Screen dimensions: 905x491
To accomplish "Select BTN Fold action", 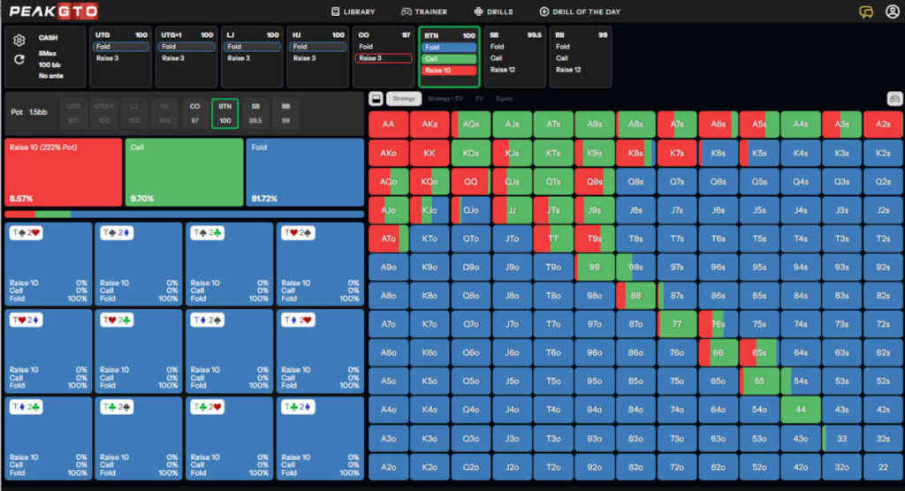I will tap(449, 48).
